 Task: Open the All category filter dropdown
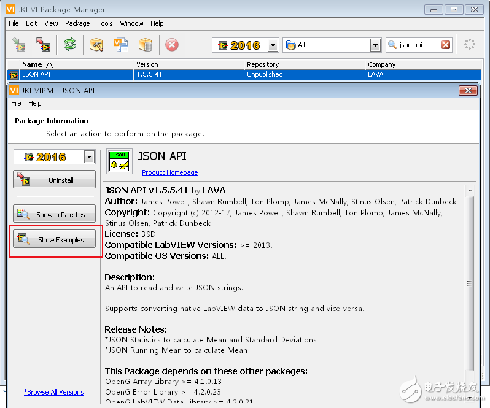[376, 45]
